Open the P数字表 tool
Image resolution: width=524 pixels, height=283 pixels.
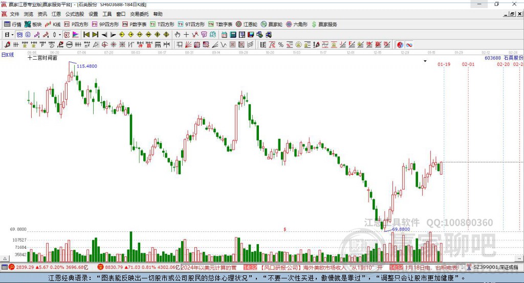pos(135,25)
